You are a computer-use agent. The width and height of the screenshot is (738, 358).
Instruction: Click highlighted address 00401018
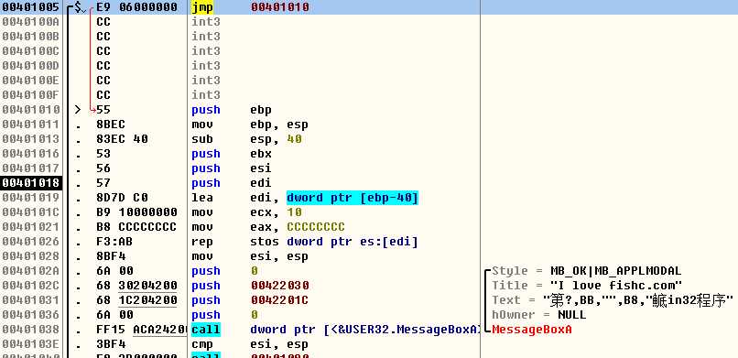pos(30,183)
